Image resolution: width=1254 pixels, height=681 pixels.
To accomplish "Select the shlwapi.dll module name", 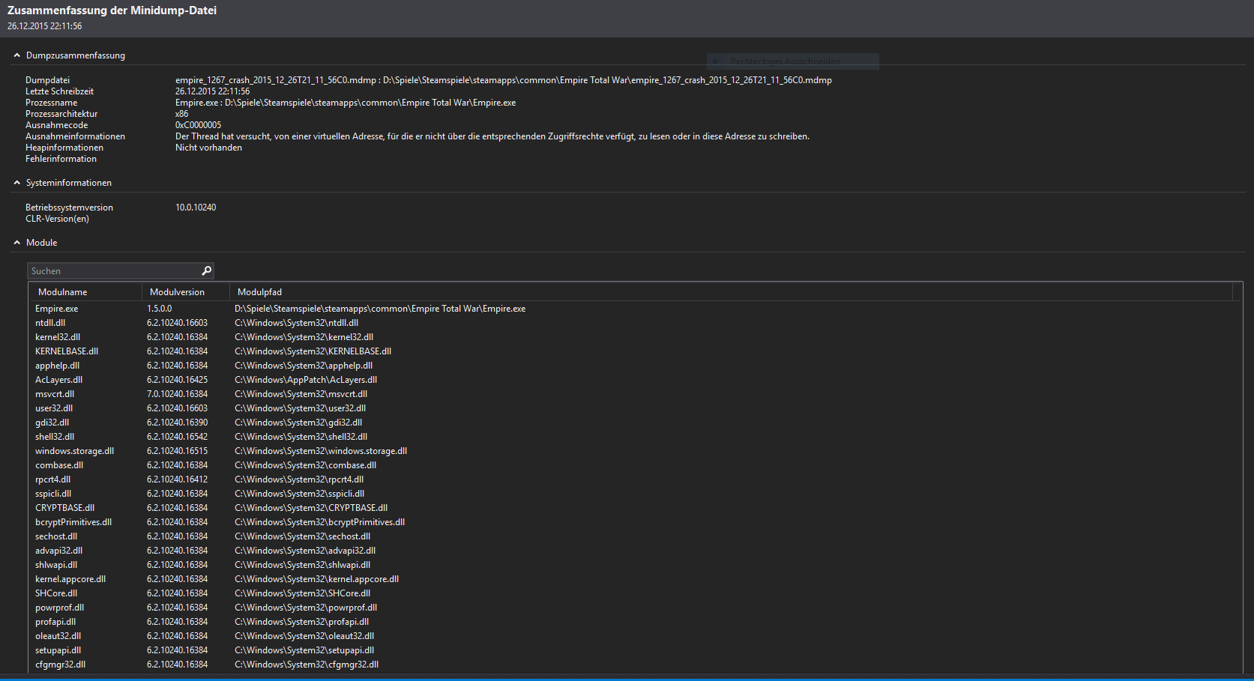I will tap(56, 565).
